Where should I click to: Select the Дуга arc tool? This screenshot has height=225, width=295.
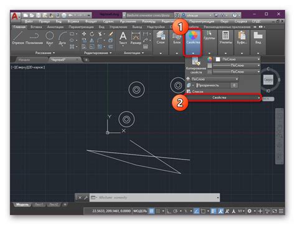click(62, 38)
